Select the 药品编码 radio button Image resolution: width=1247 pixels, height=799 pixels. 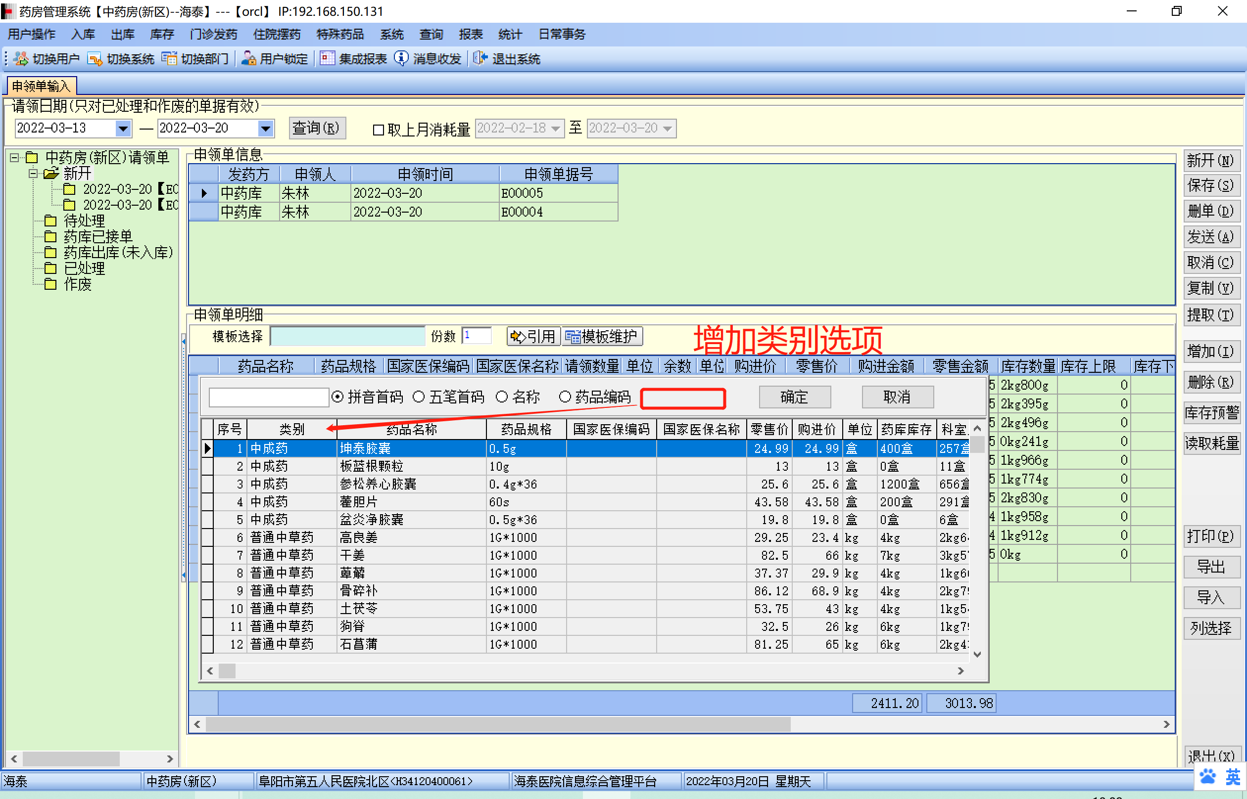(565, 397)
